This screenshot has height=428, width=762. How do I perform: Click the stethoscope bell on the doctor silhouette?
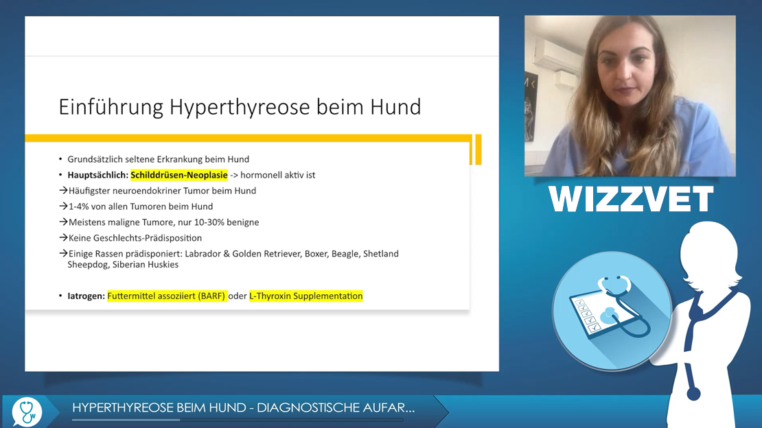point(693,393)
